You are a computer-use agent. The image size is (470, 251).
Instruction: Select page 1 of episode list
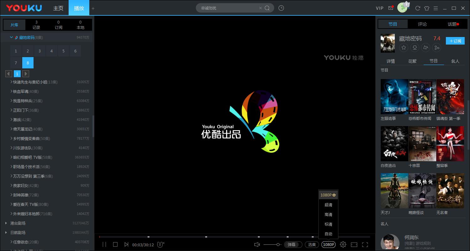pos(17,74)
